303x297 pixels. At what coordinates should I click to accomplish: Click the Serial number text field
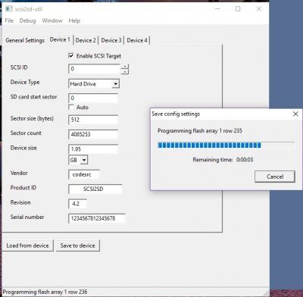coord(97,218)
